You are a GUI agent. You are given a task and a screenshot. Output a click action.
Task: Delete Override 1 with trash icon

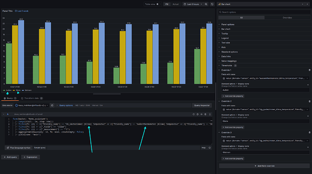point(309,70)
